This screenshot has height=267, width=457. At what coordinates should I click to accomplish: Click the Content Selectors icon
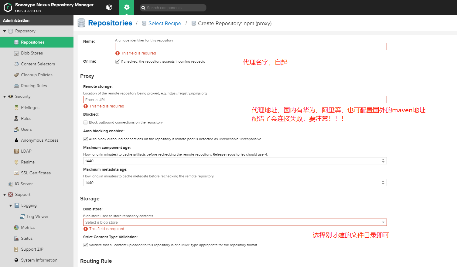[x=16, y=64]
